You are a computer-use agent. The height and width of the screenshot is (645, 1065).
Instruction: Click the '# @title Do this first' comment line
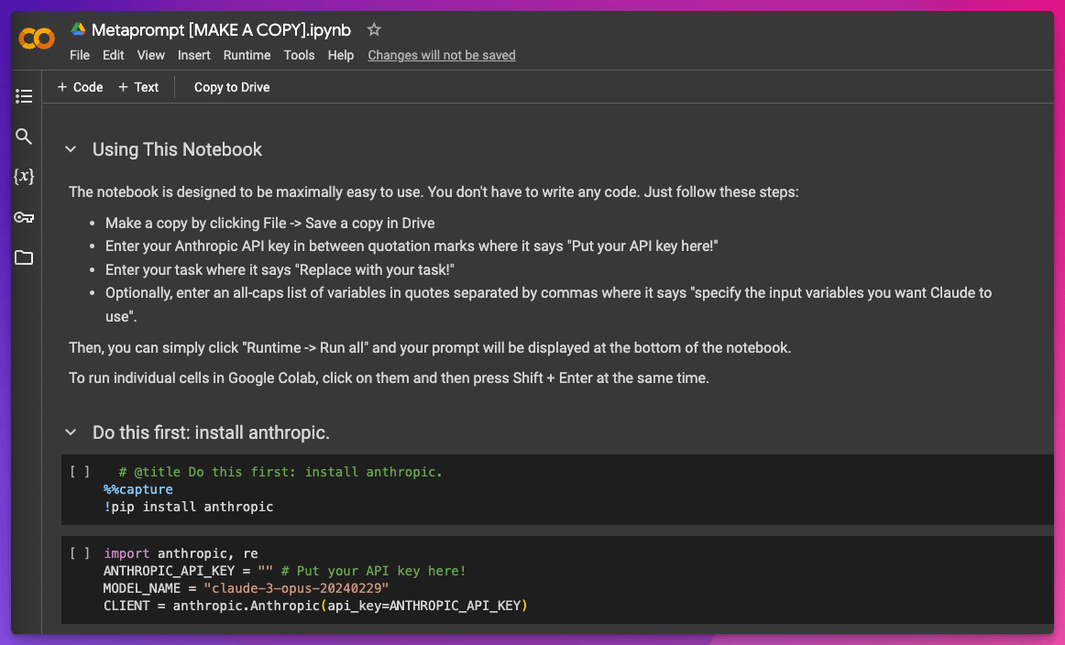click(280, 471)
